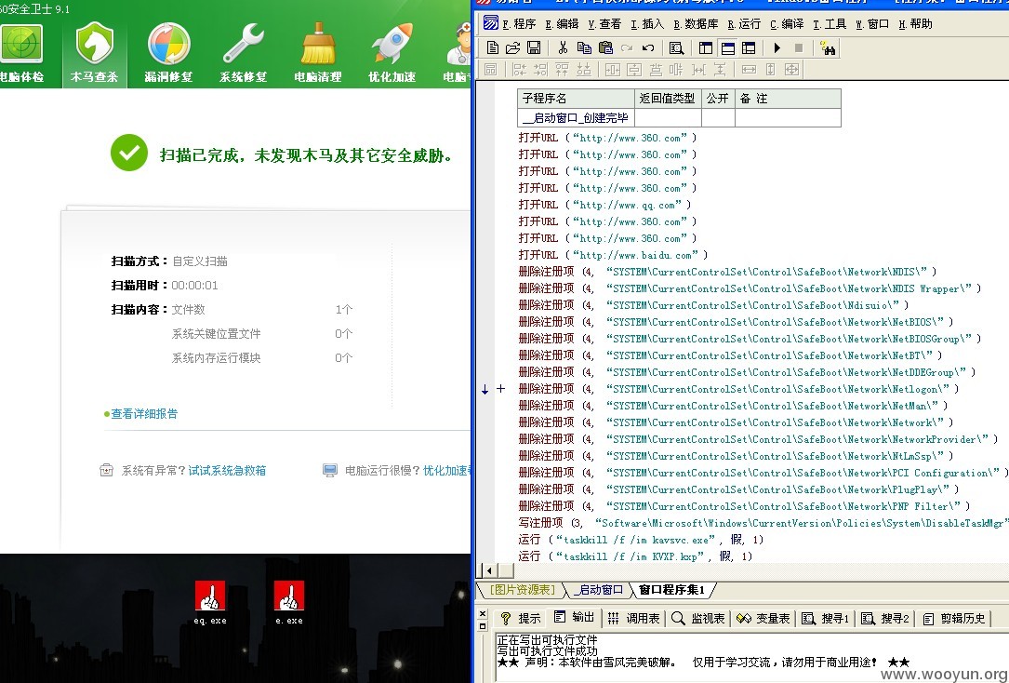
Task: Switch to the 提示 output panel tab
Action: 521,618
